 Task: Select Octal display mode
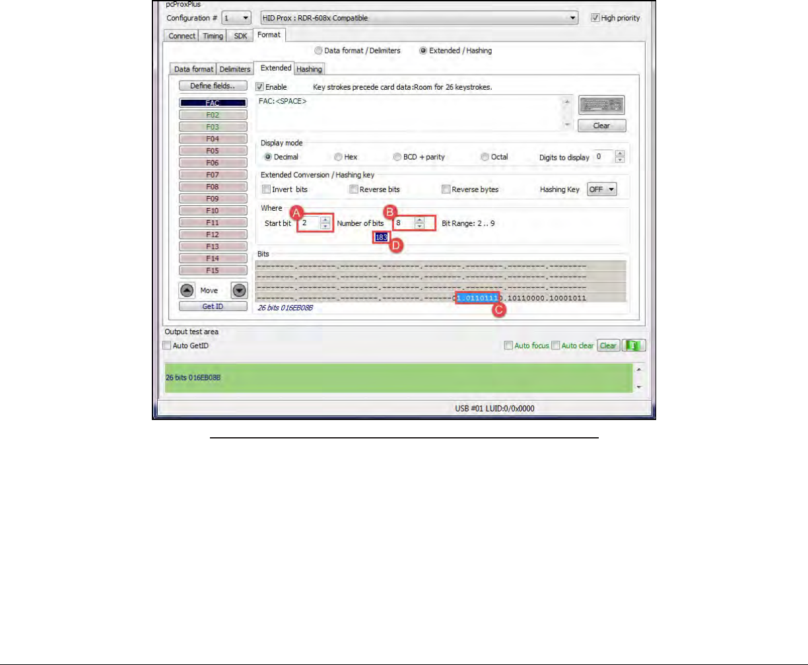coord(485,157)
